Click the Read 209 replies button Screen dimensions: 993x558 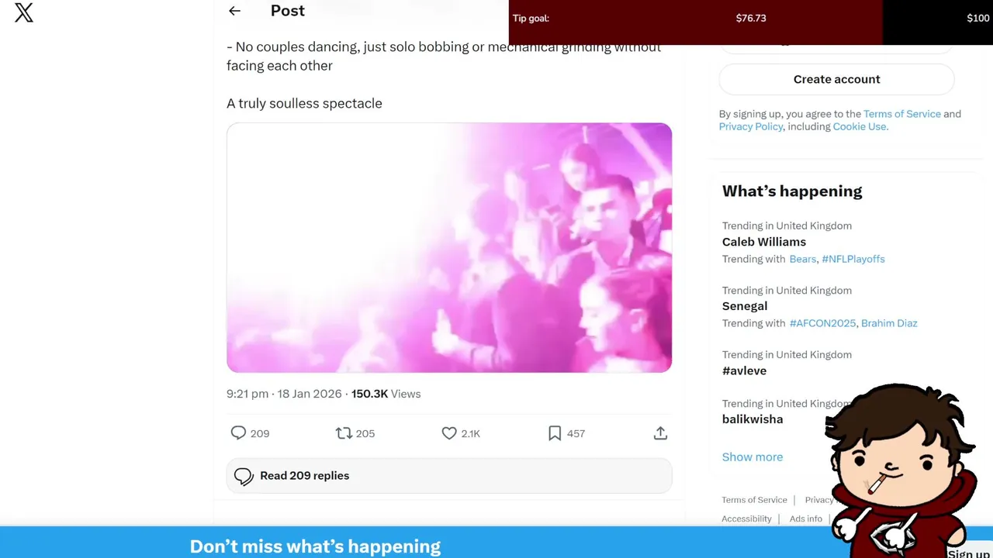tap(449, 476)
